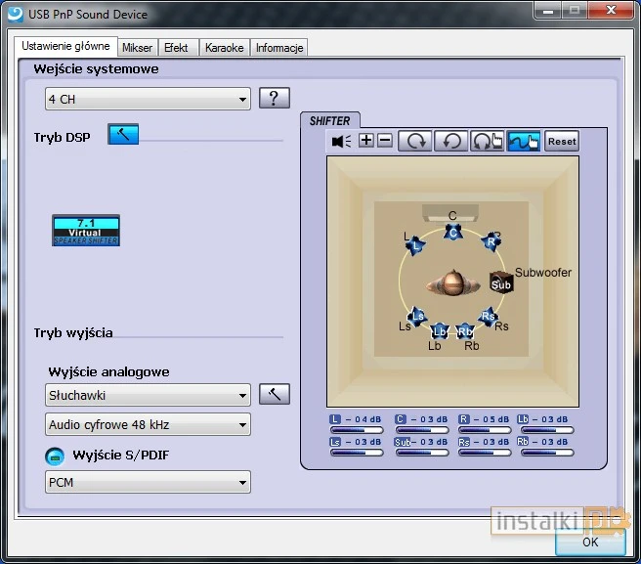Click the Reset button in Shifter
The image size is (641, 564).
[x=562, y=141]
